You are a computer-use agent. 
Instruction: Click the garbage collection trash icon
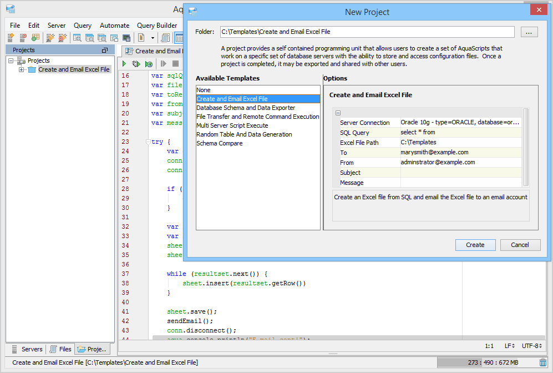pos(543,362)
